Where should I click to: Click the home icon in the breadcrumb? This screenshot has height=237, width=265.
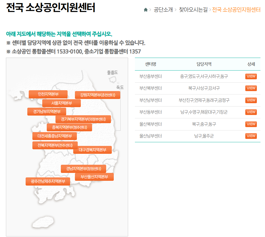145,9
